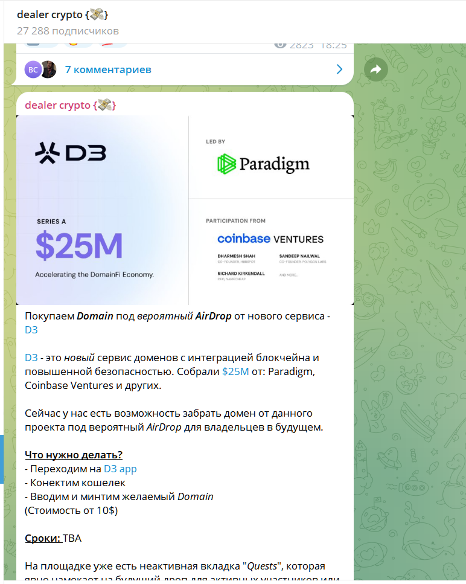Image resolution: width=466 pixels, height=584 pixels.
Task: Click the $25M Series A graphic
Action: click(x=79, y=244)
